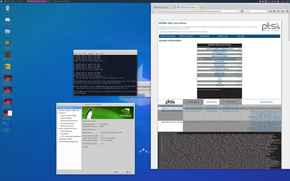This screenshot has height=181, width=290.
Task: Switch to the Terminal window button in the taskbar
Action: click(x=61, y=1)
